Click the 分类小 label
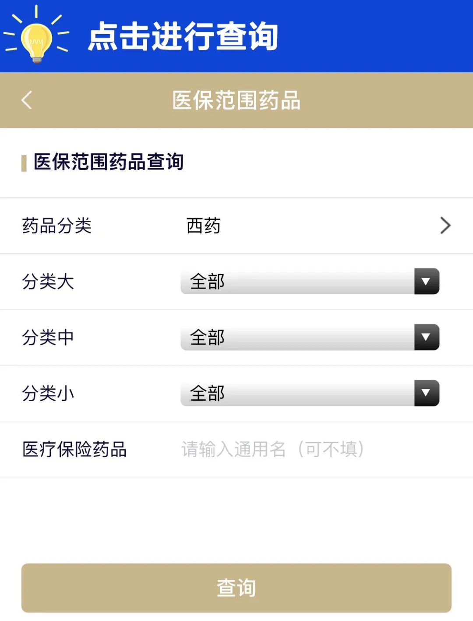This screenshot has width=473, height=621. [x=48, y=393]
